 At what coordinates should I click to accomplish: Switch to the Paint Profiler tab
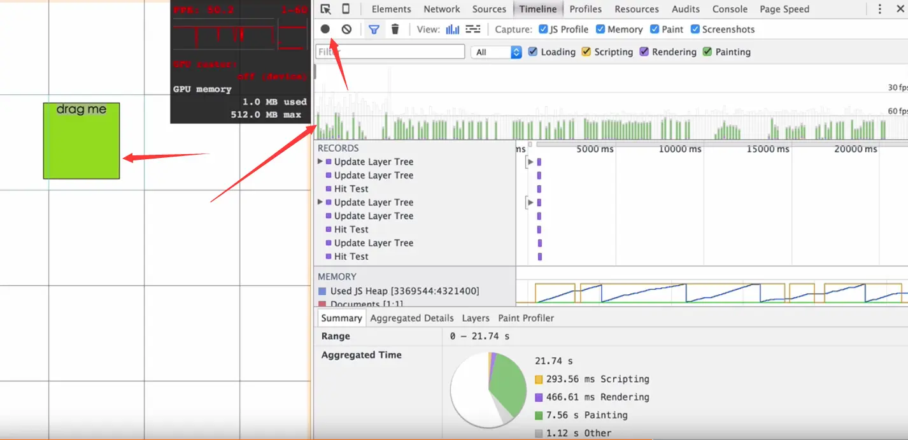point(526,318)
